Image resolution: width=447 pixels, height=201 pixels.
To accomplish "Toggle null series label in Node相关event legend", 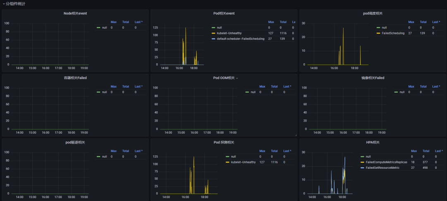I will coord(104,28).
